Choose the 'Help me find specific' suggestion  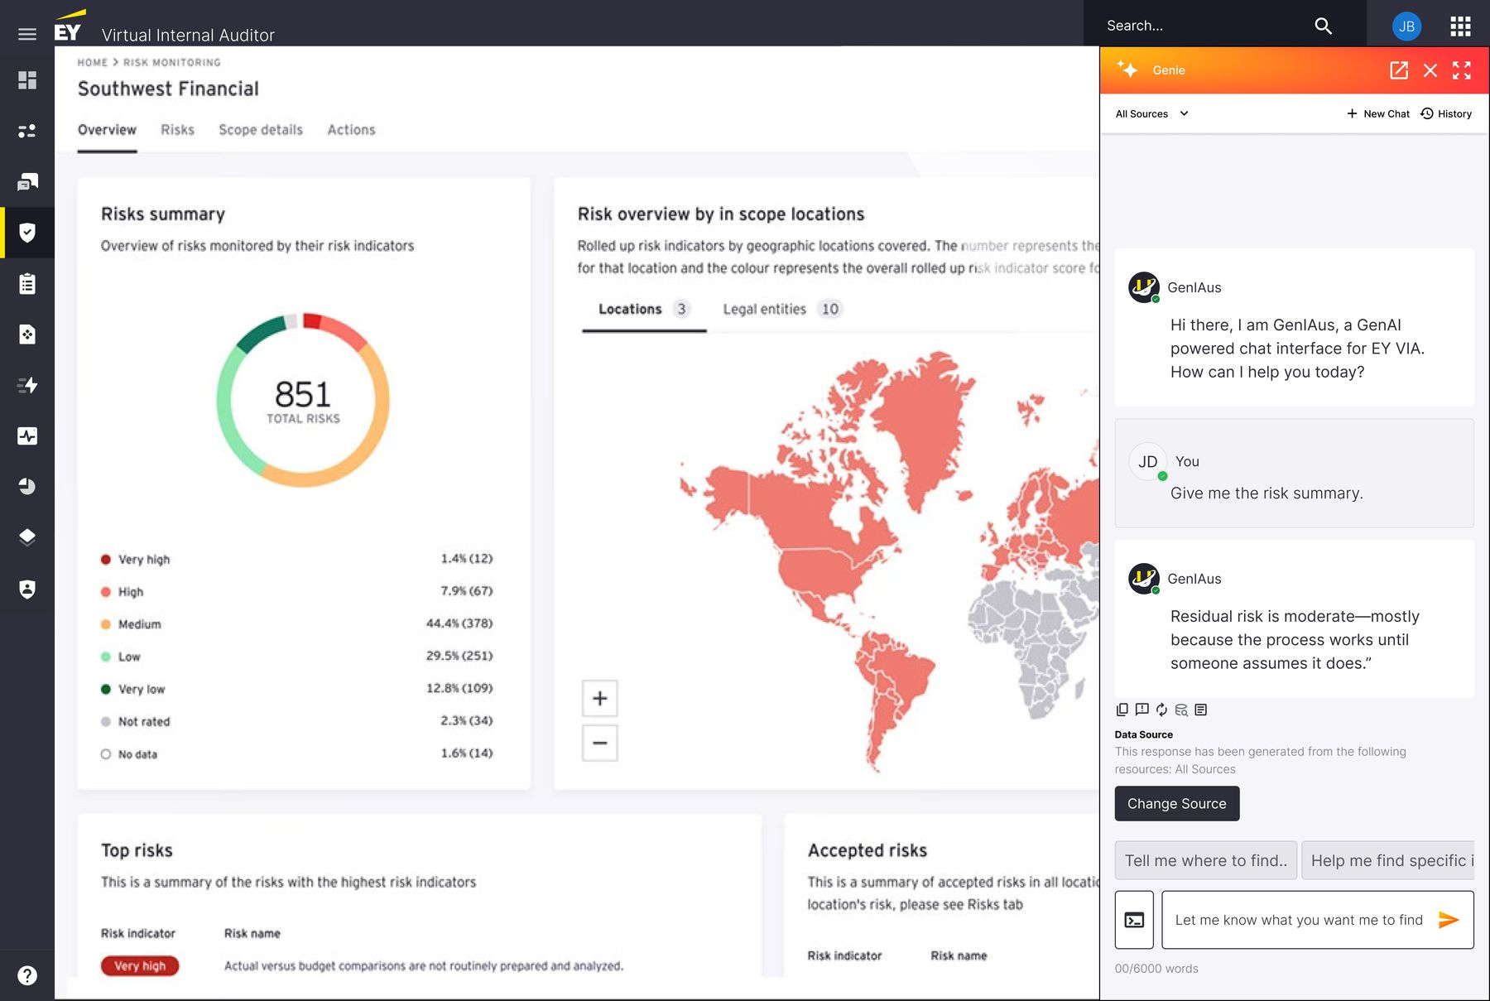point(1387,861)
